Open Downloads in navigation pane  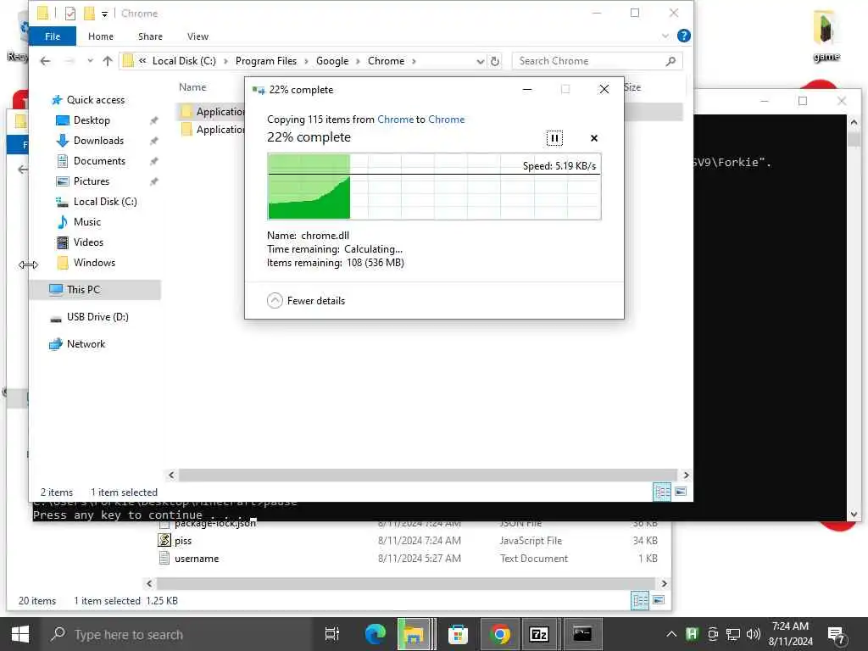pyautogui.click(x=98, y=141)
